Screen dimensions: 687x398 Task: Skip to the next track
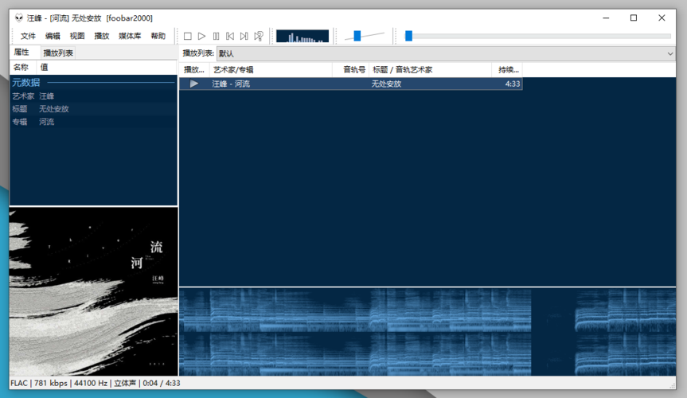point(244,37)
